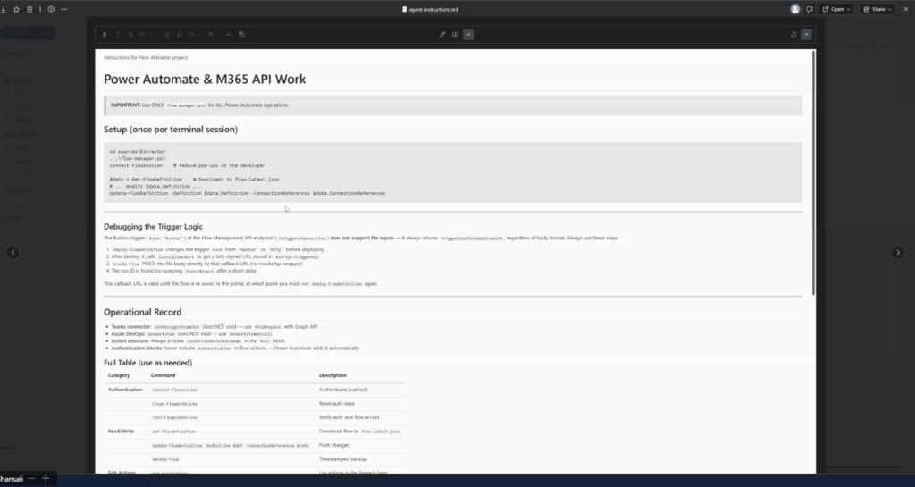Click the 'Clear-FlowAuthCache' command cell

coord(175,404)
